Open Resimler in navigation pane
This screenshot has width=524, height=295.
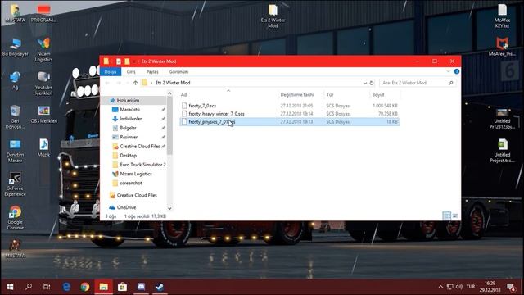(129, 137)
